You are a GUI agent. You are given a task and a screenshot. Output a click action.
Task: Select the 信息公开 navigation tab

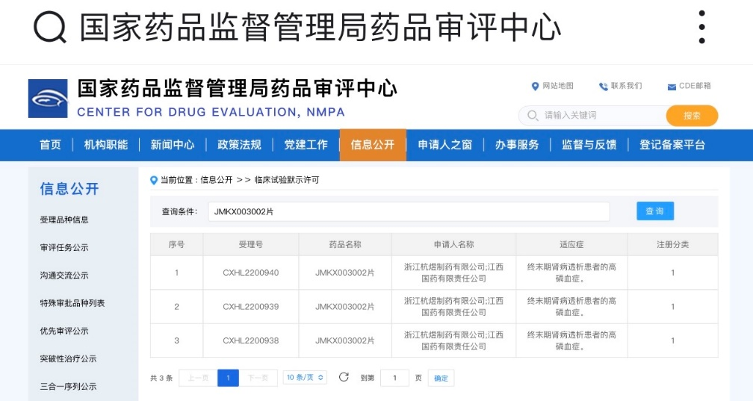(x=373, y=145)
